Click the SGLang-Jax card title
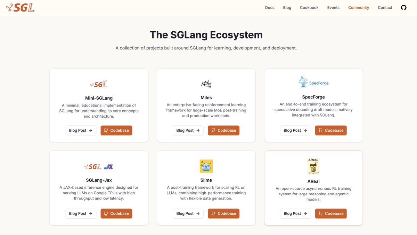The width and height of the screenshot is (417, 235). (x=99, y=180)
